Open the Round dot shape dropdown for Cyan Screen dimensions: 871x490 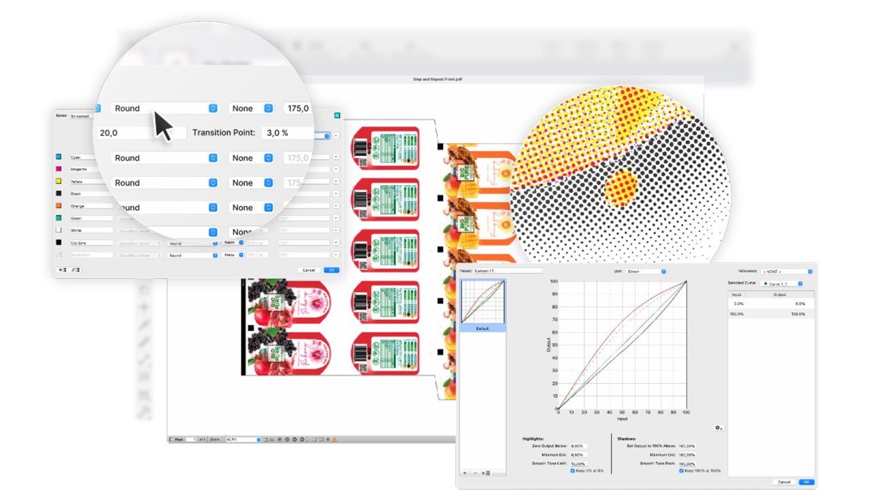163,158
